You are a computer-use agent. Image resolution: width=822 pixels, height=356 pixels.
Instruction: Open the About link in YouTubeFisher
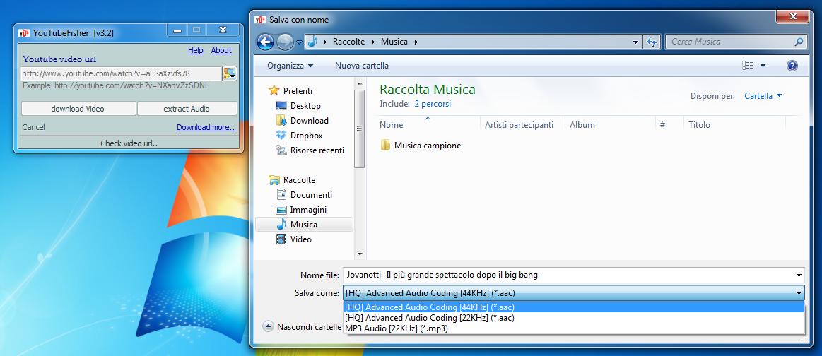tap(221, 50)
